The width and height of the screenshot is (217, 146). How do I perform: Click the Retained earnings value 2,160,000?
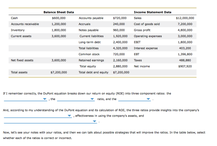120,60
